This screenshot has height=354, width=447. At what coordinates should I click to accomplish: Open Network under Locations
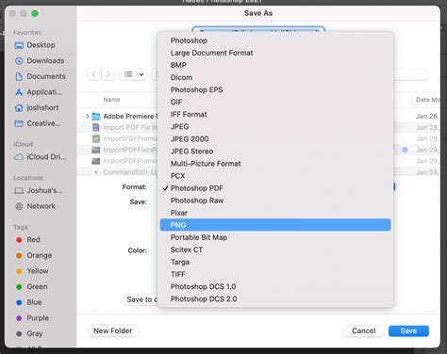[x=35, y=206]
